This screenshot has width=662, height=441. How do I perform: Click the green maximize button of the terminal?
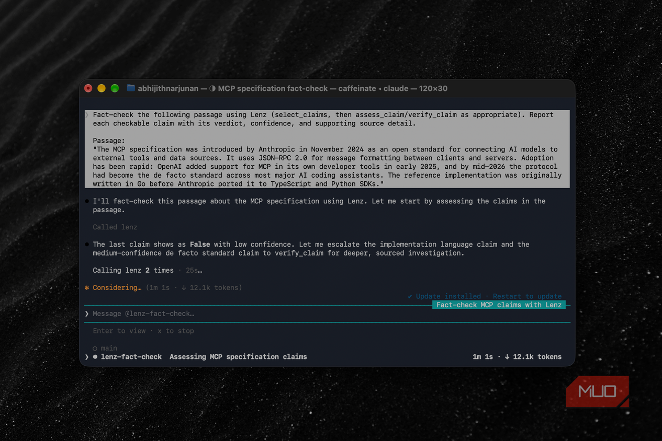115,88
